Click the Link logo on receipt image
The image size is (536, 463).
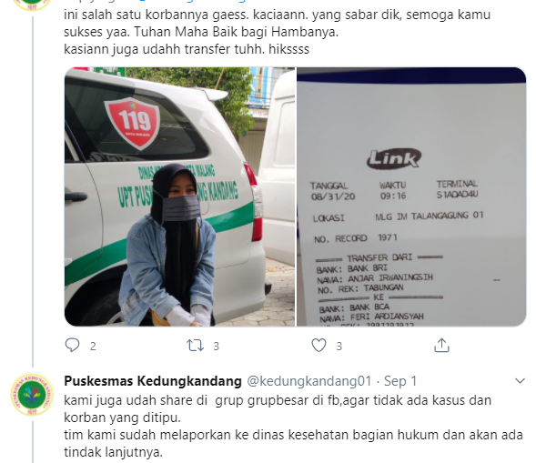point(394,158)
